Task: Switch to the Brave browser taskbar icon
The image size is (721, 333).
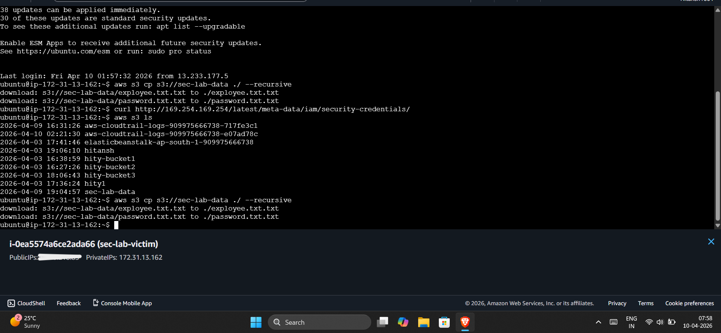Action: click(465, 322)
